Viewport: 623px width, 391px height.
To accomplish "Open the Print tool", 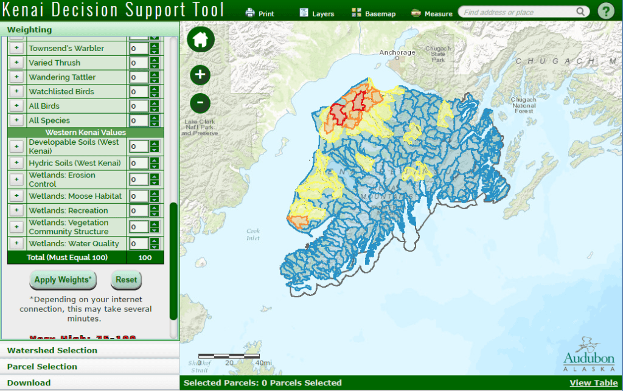I will [x=260, y=13].
